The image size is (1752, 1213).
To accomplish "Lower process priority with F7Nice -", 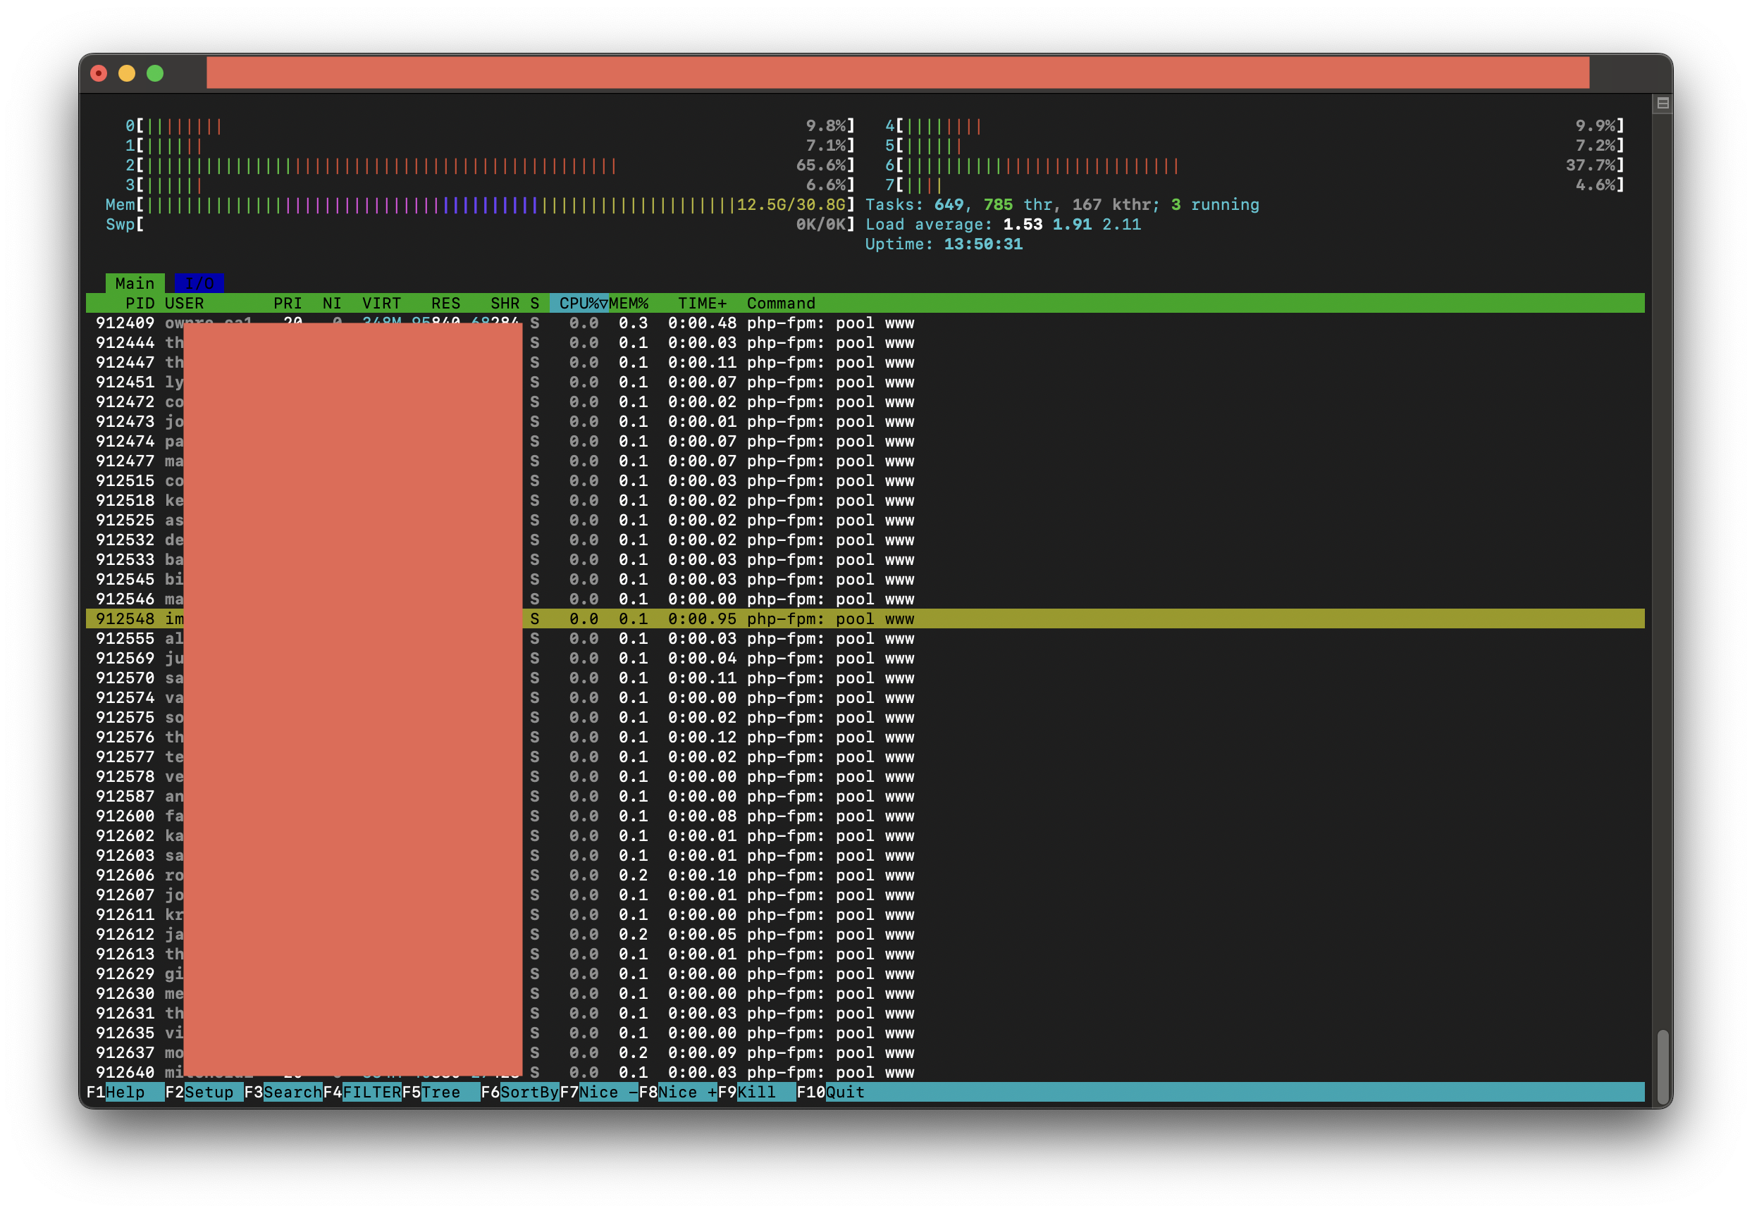I will [x=600, y=1092].
